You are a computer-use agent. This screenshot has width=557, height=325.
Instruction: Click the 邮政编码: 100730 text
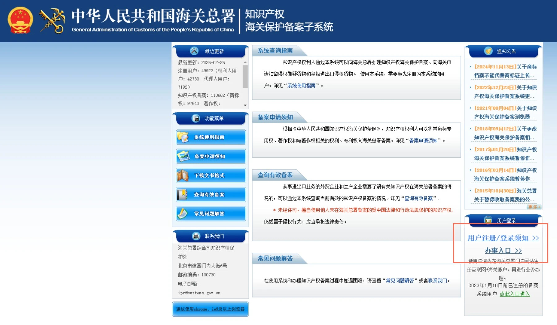pos(197,275)
